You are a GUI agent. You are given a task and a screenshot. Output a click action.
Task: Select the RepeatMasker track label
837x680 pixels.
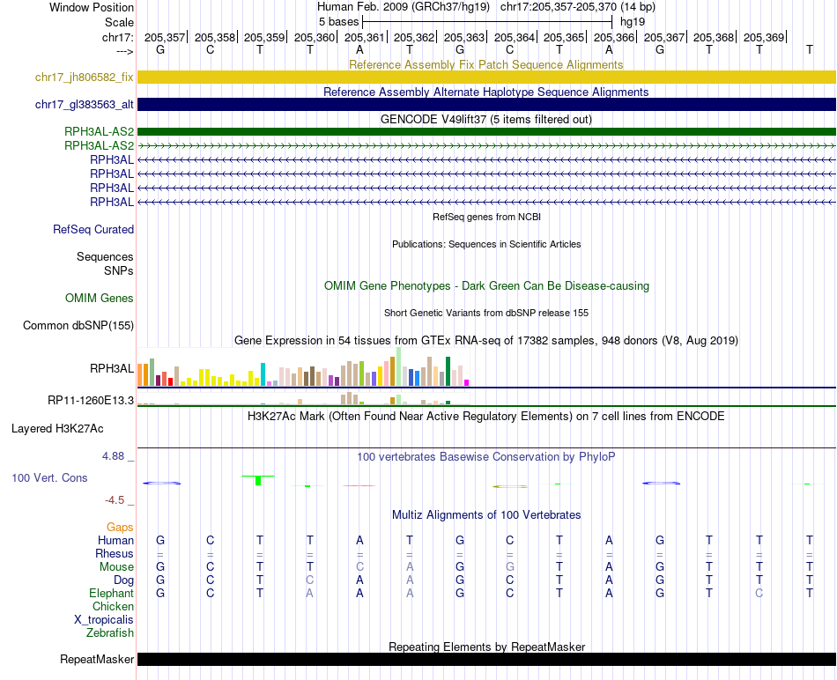[97, 659]
